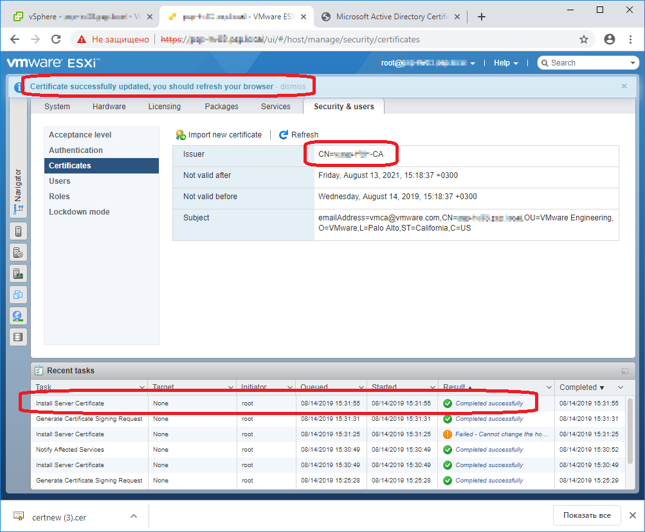Open Acceptance level settings
This screenshot has height=532, width=645.
coord(102,135)
